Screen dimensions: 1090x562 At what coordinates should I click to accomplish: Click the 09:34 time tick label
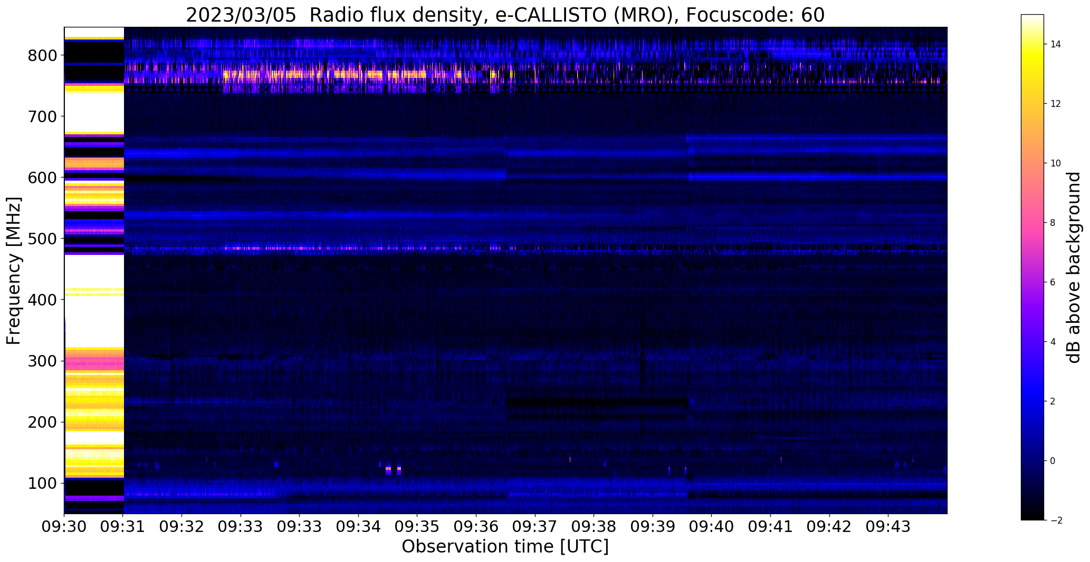(x=359, y=527)
